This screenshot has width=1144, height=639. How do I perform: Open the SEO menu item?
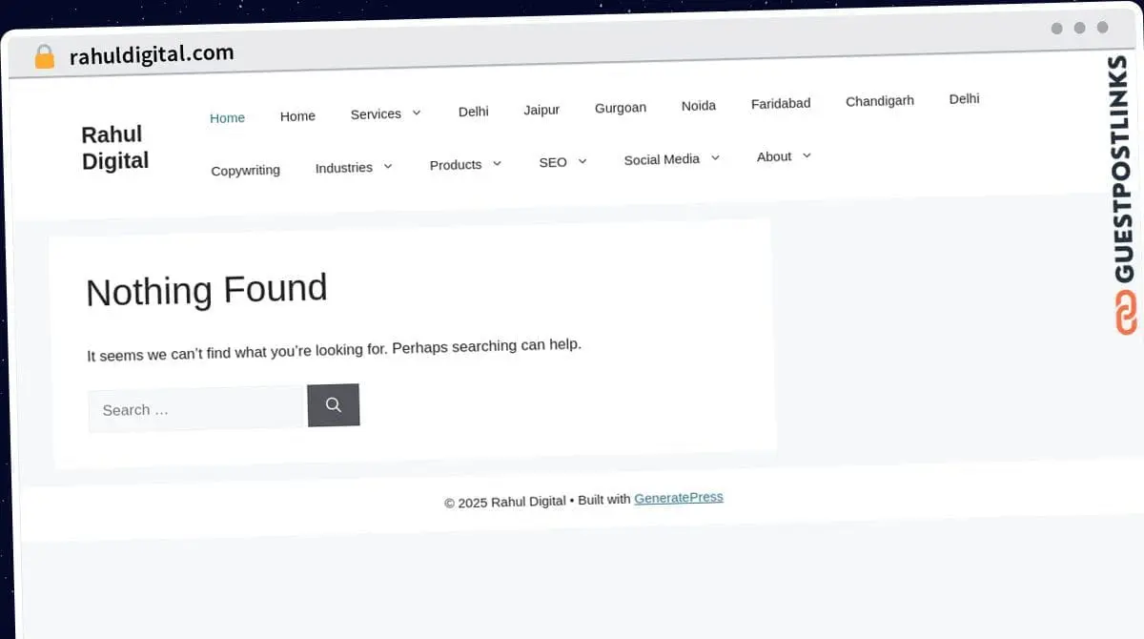[x=553, y=162]
